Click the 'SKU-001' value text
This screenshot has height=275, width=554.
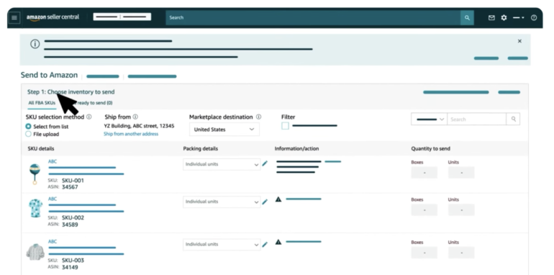pos(73,181)
